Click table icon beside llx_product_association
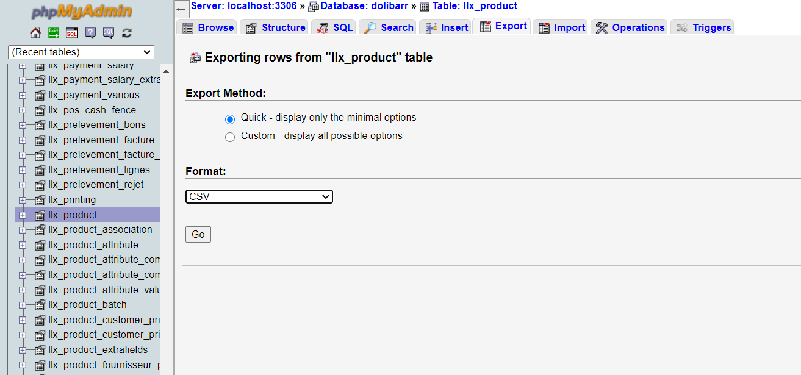801x375 pixels. pyautogui.click(x=40, y=230)
